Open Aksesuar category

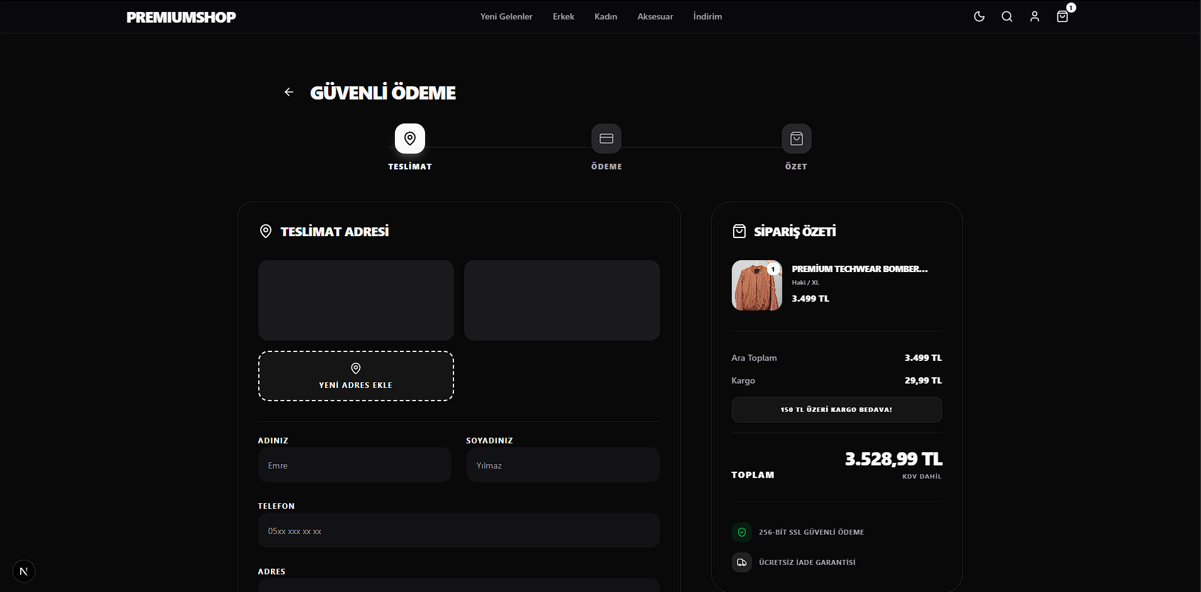pyautogui.click(x=655, y=16)
